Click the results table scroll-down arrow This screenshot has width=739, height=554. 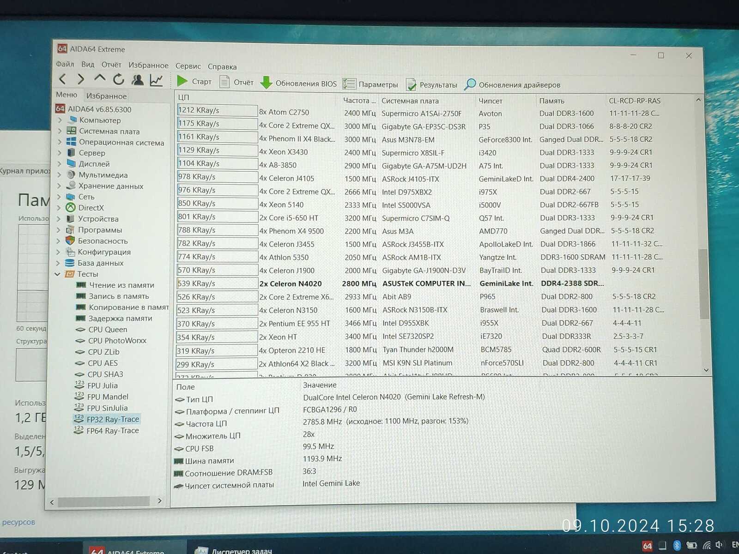tap(706, 370)
